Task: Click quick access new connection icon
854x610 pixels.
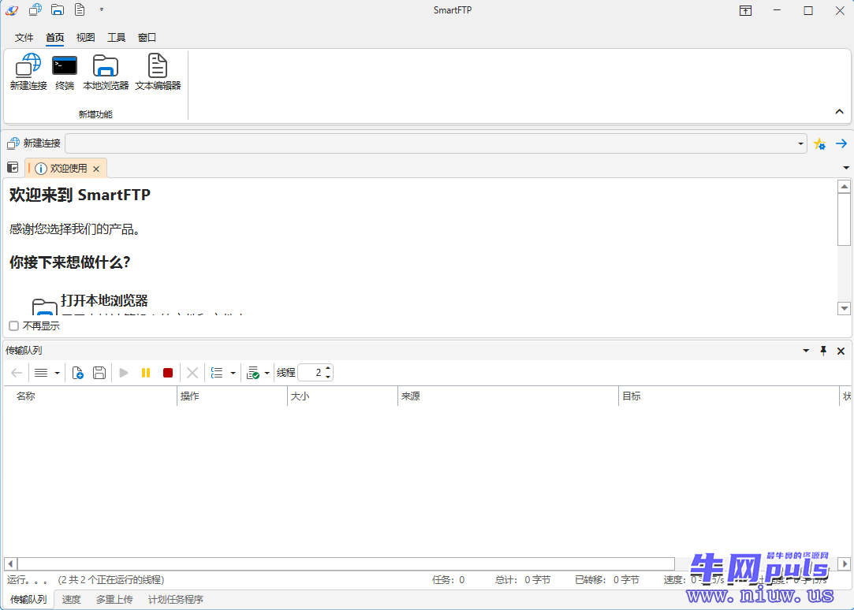Action: tap(35, 9)
